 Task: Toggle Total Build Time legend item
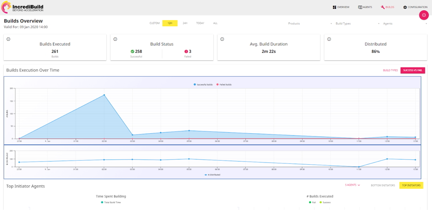click(x=111, y=202)
